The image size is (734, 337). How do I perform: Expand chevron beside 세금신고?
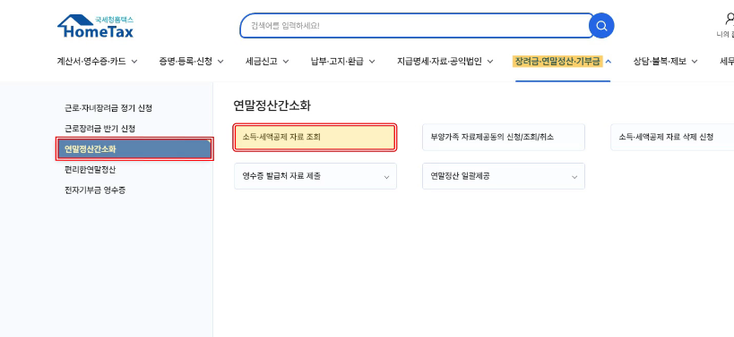(286, 61)
